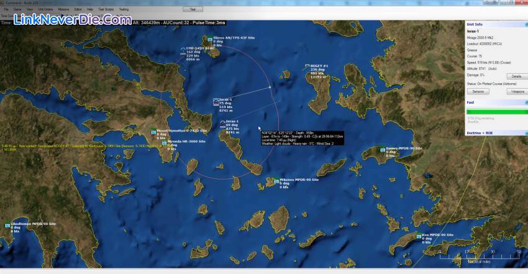
Task: Select the Merenda HR-3000 Site radar icon
Action: click(x=165, y=142)
